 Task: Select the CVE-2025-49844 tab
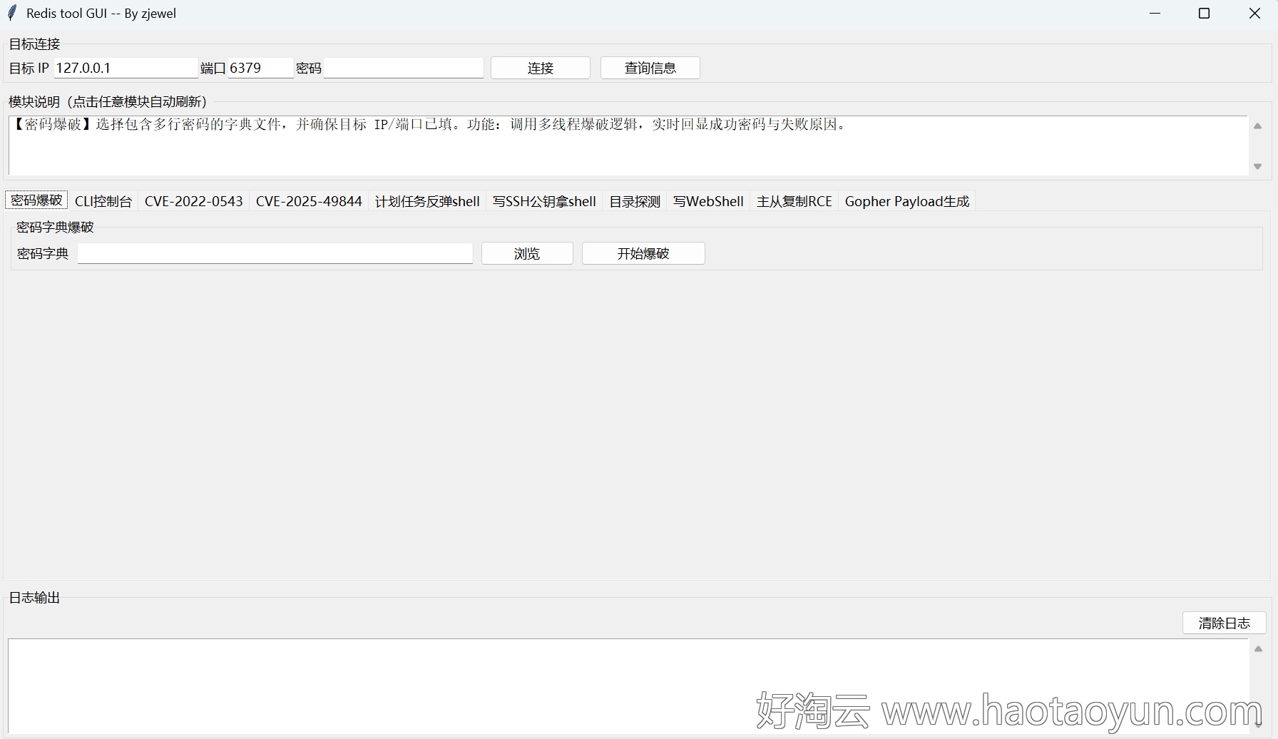309,201
